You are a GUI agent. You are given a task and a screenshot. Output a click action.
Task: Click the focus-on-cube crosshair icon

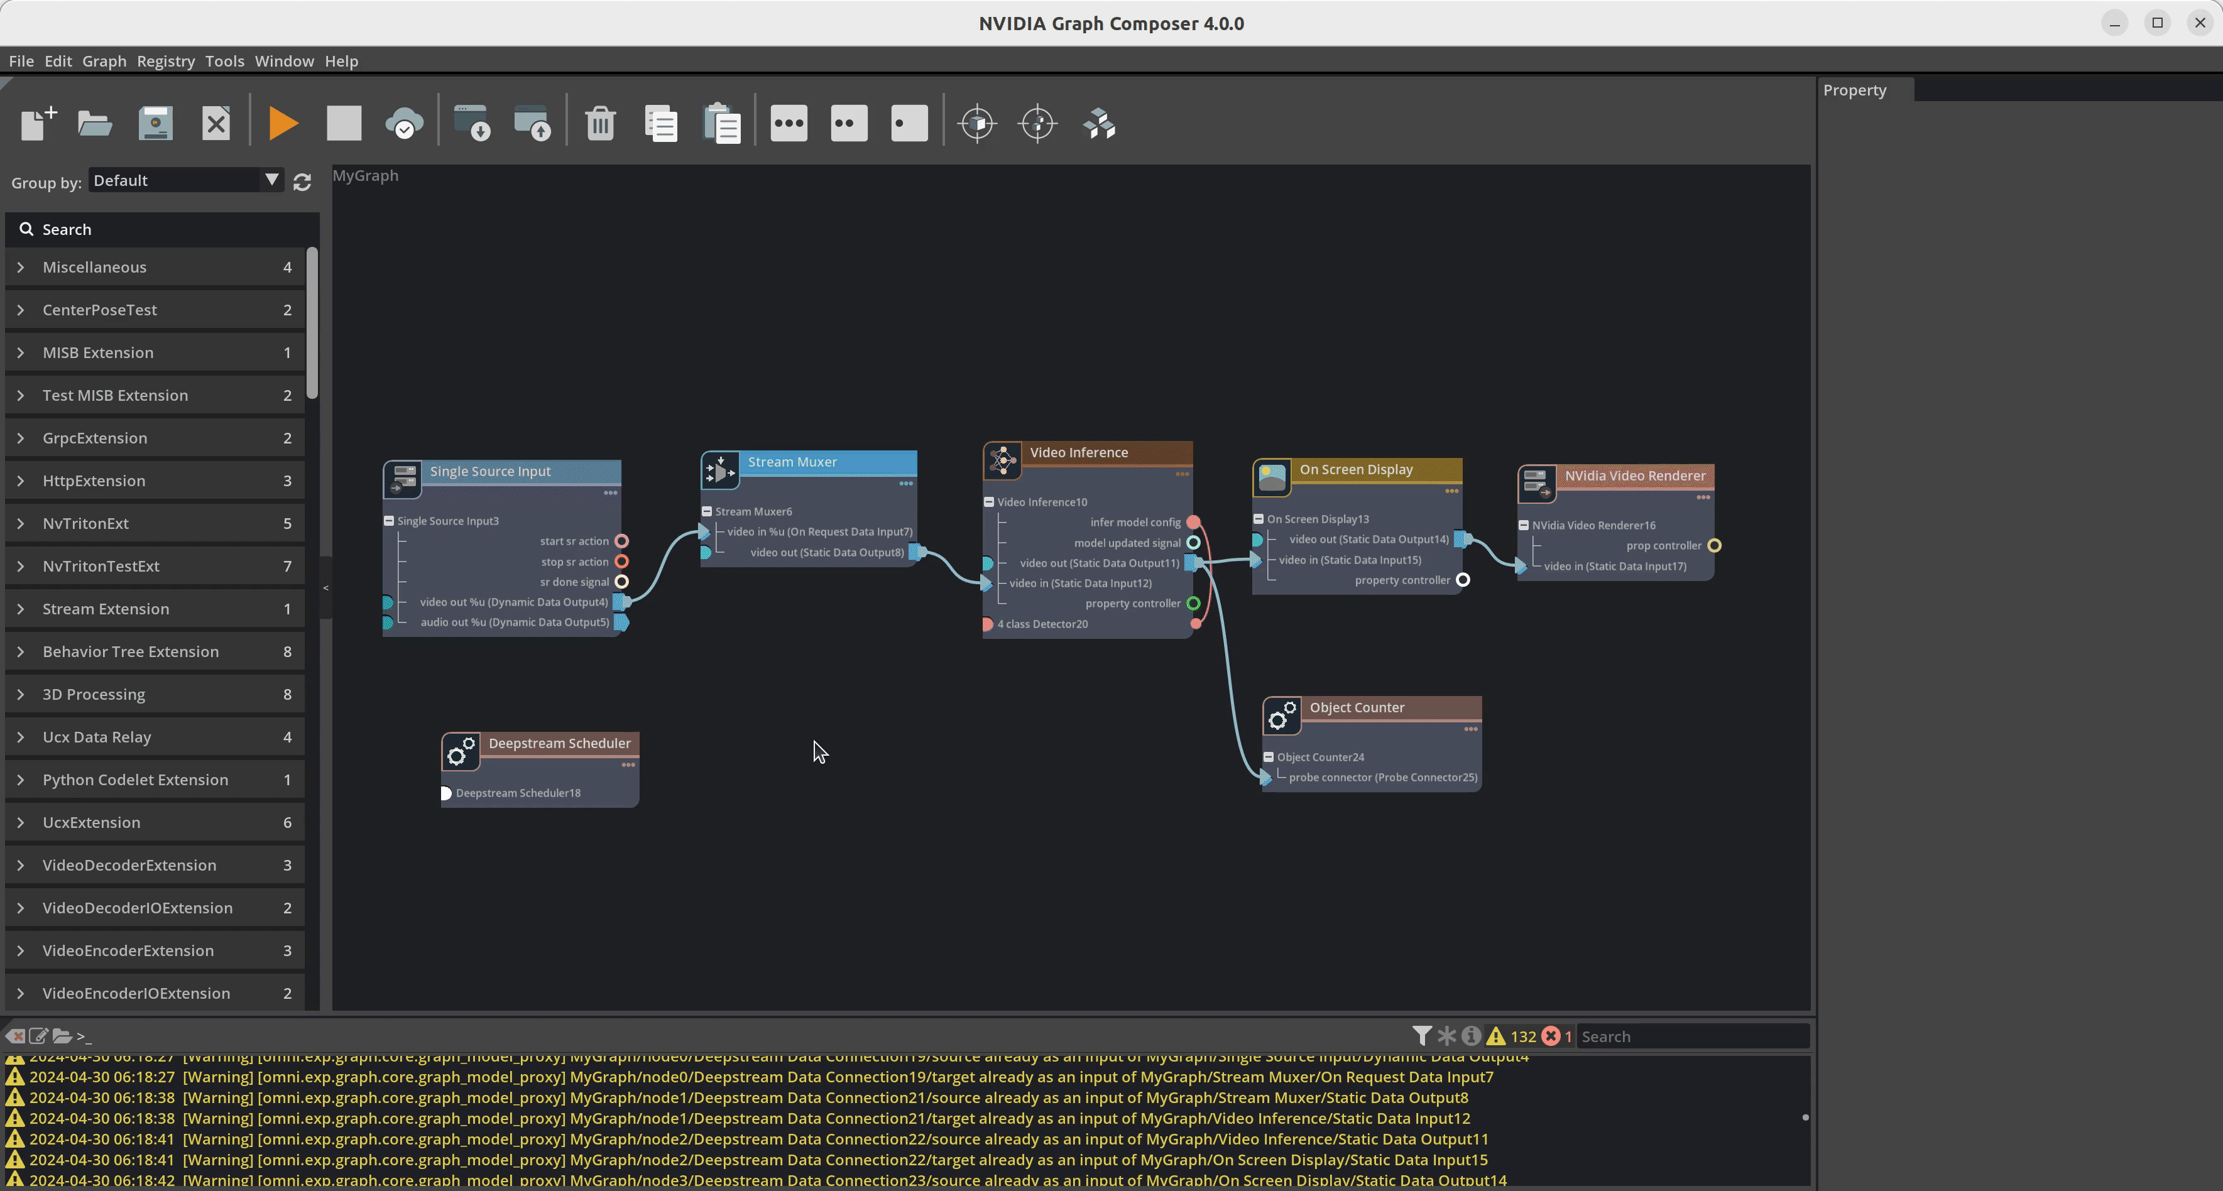pos(977,123)
